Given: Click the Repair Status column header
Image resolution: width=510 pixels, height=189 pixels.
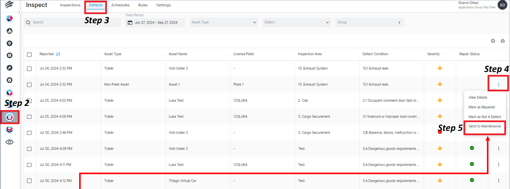Looking at the screenshot, I should tap(469, 54).
